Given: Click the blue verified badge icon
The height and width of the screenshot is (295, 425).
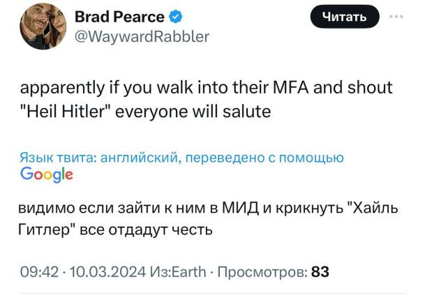Looking at the screenshot, I should point(177,17).
